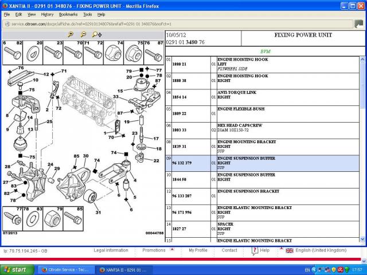Select the bottom washer thumbnail labeled 78 83
The height and width of the screenshot is (275, 367).
point(33,219)
